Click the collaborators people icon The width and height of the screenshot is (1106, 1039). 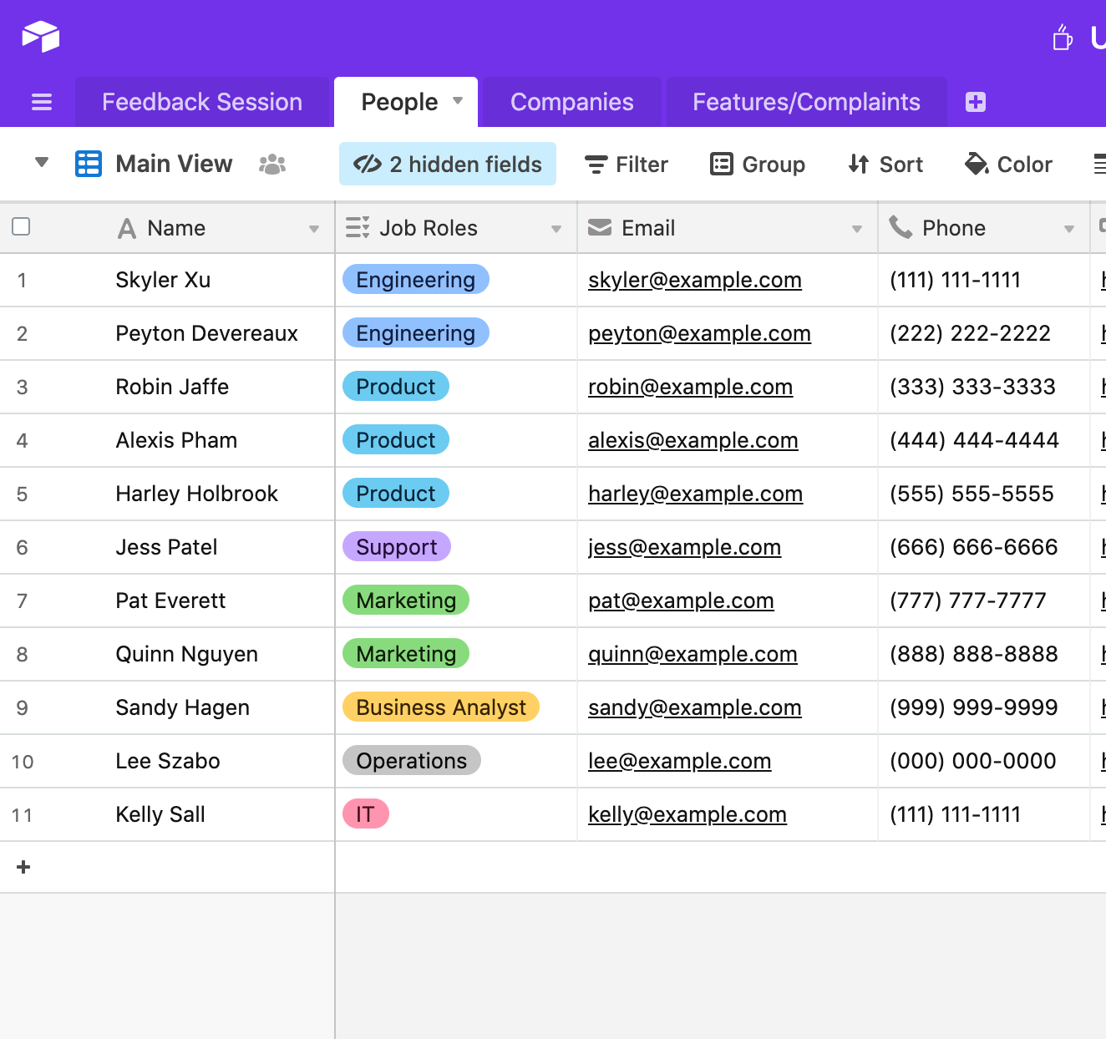pos(272,165)
